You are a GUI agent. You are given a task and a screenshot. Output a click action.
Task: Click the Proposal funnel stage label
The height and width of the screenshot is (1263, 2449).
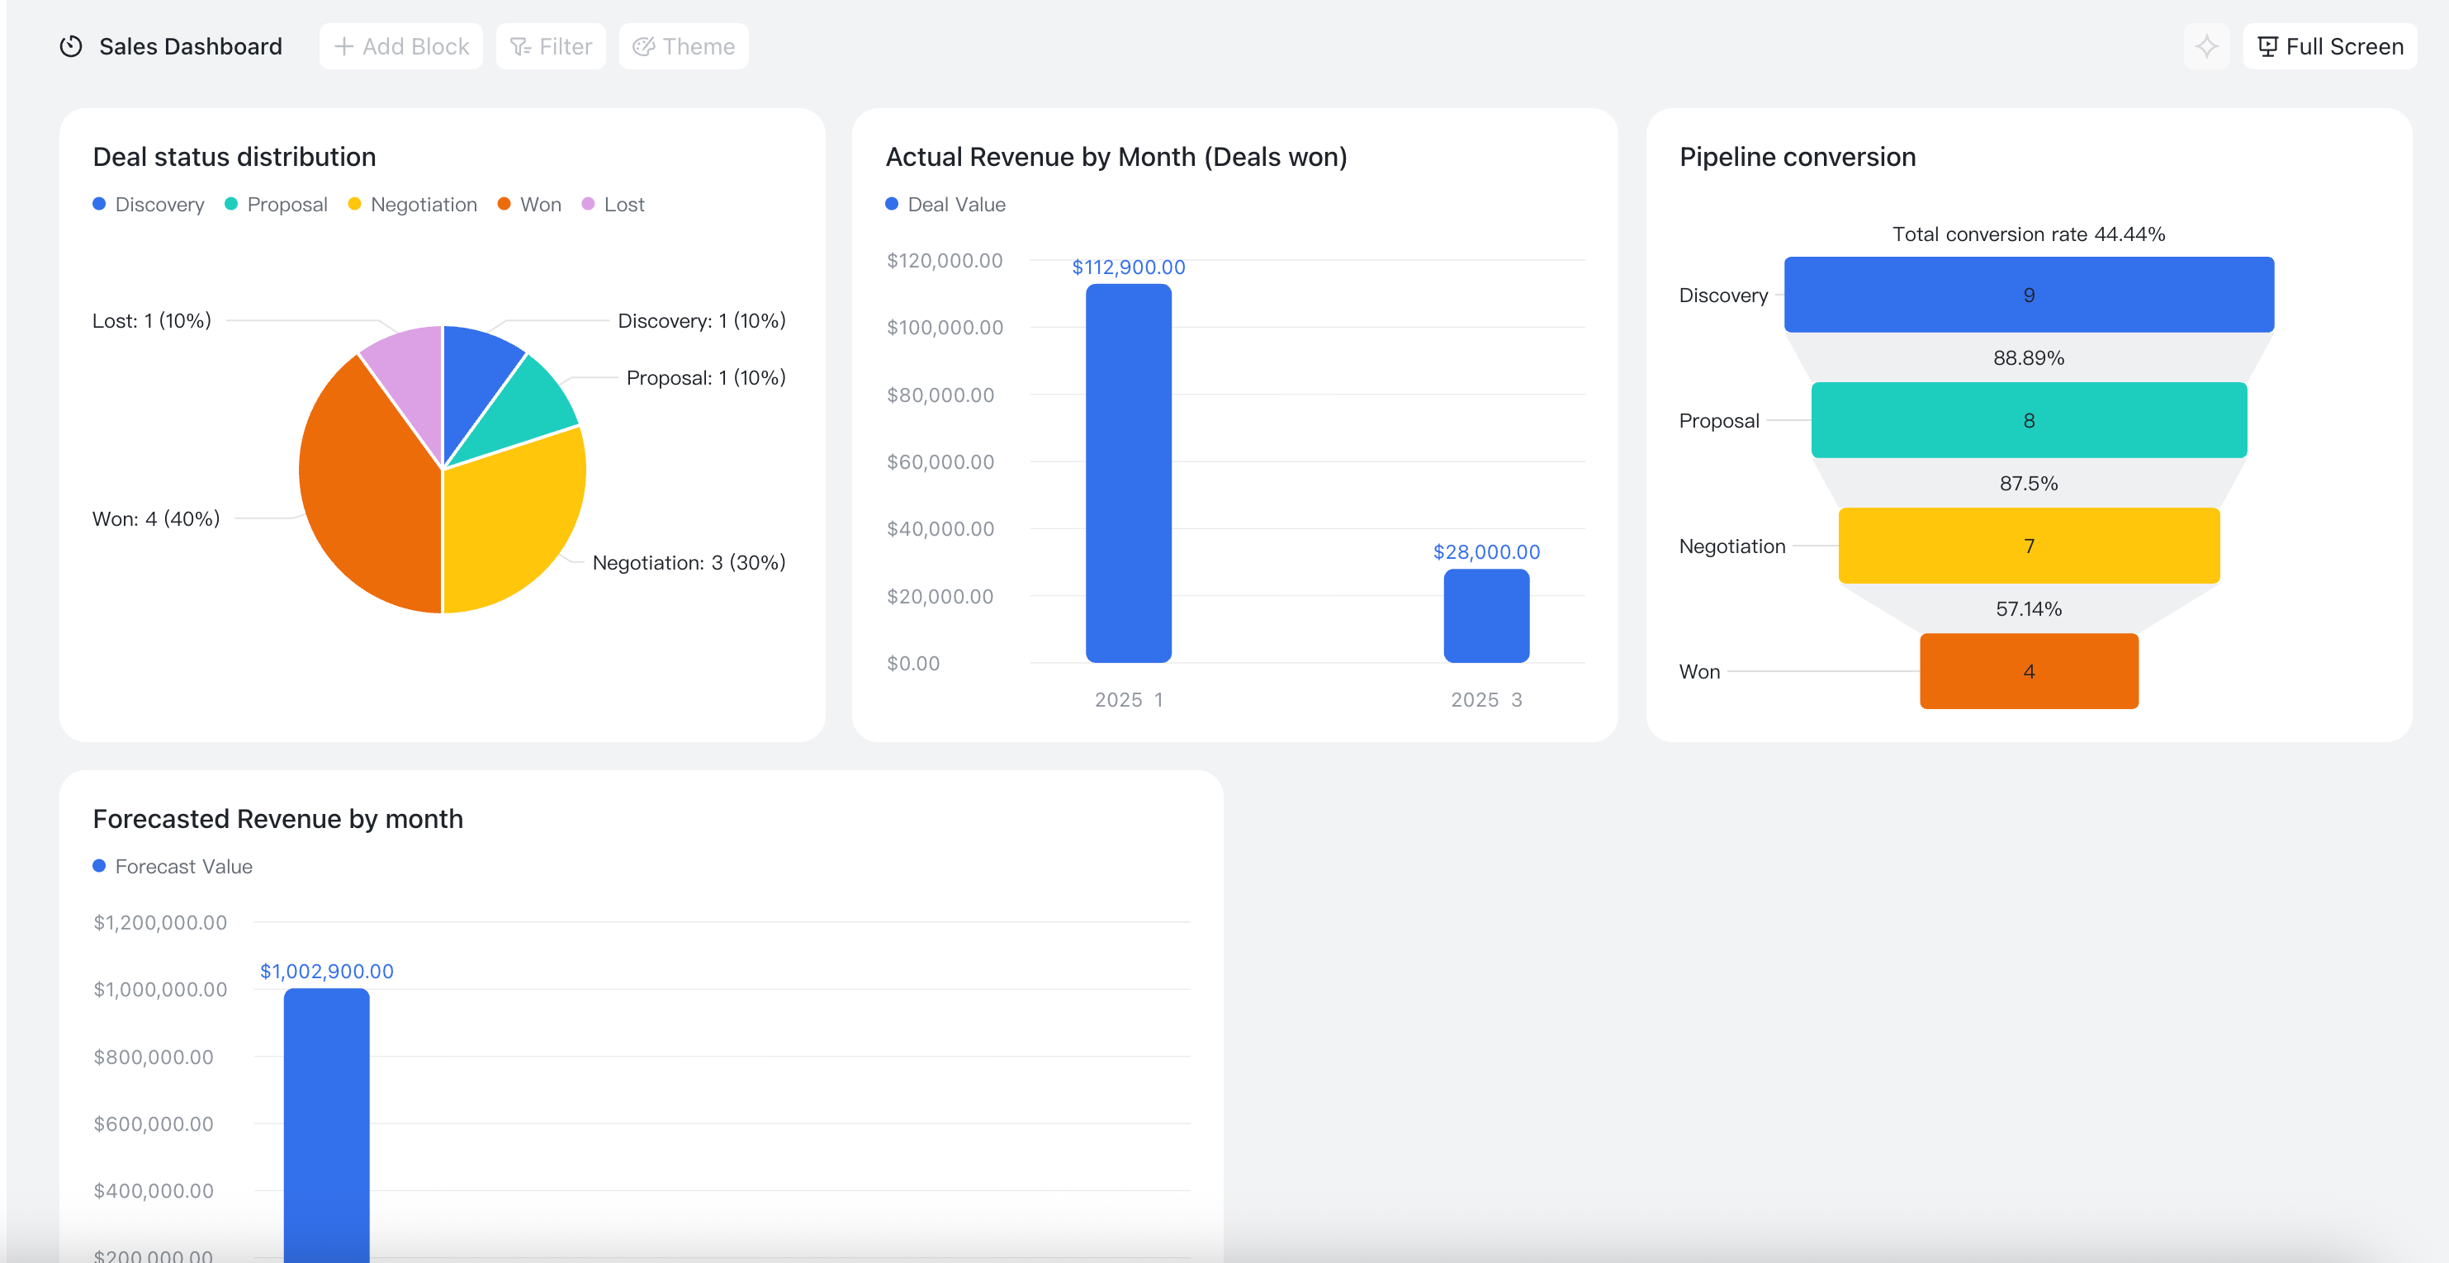point(1719,420)
